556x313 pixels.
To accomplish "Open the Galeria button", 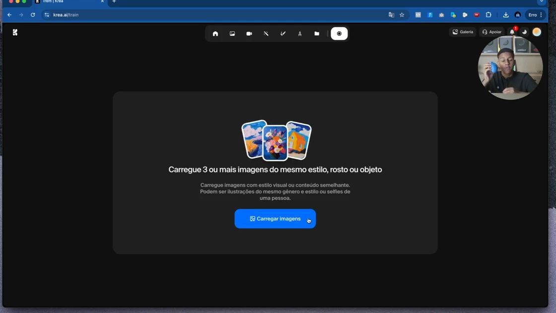I will 463,32.
